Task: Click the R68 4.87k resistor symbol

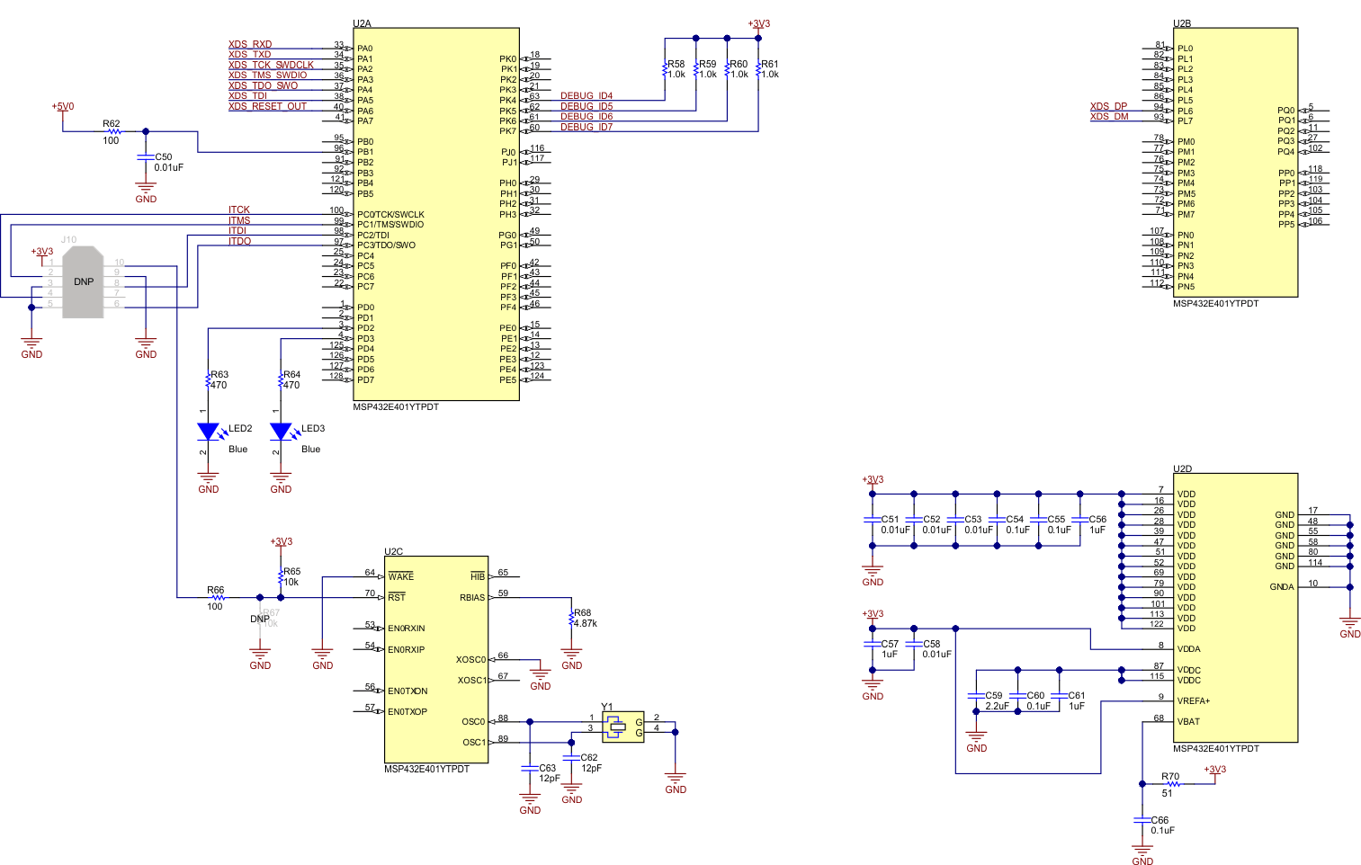Action: pyautogui.click(x=571, y=619)
